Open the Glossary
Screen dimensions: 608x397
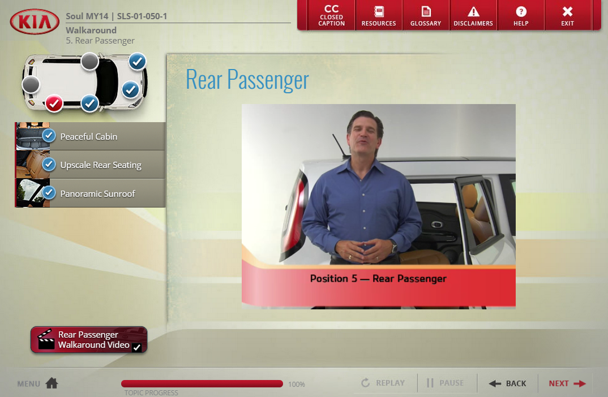426,15
